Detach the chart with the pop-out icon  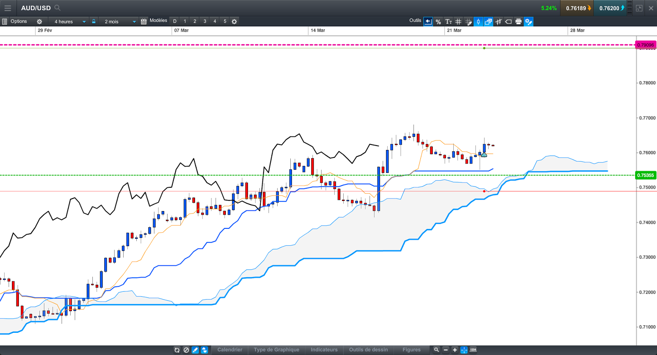coord(639,8)
